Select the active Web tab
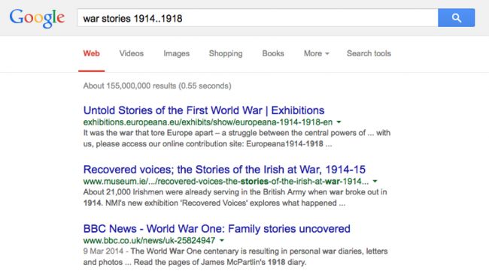 coord(91,53)
